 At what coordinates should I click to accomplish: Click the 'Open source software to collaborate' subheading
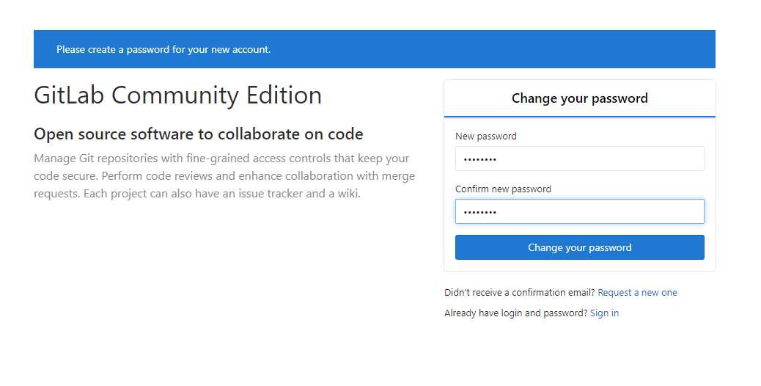coord(199,134)
